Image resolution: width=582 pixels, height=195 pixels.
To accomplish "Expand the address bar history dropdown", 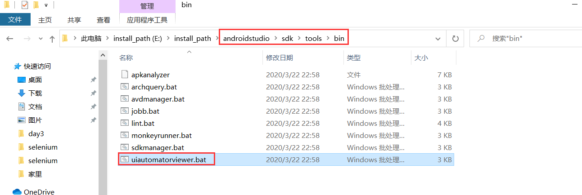I will [438, 39].
